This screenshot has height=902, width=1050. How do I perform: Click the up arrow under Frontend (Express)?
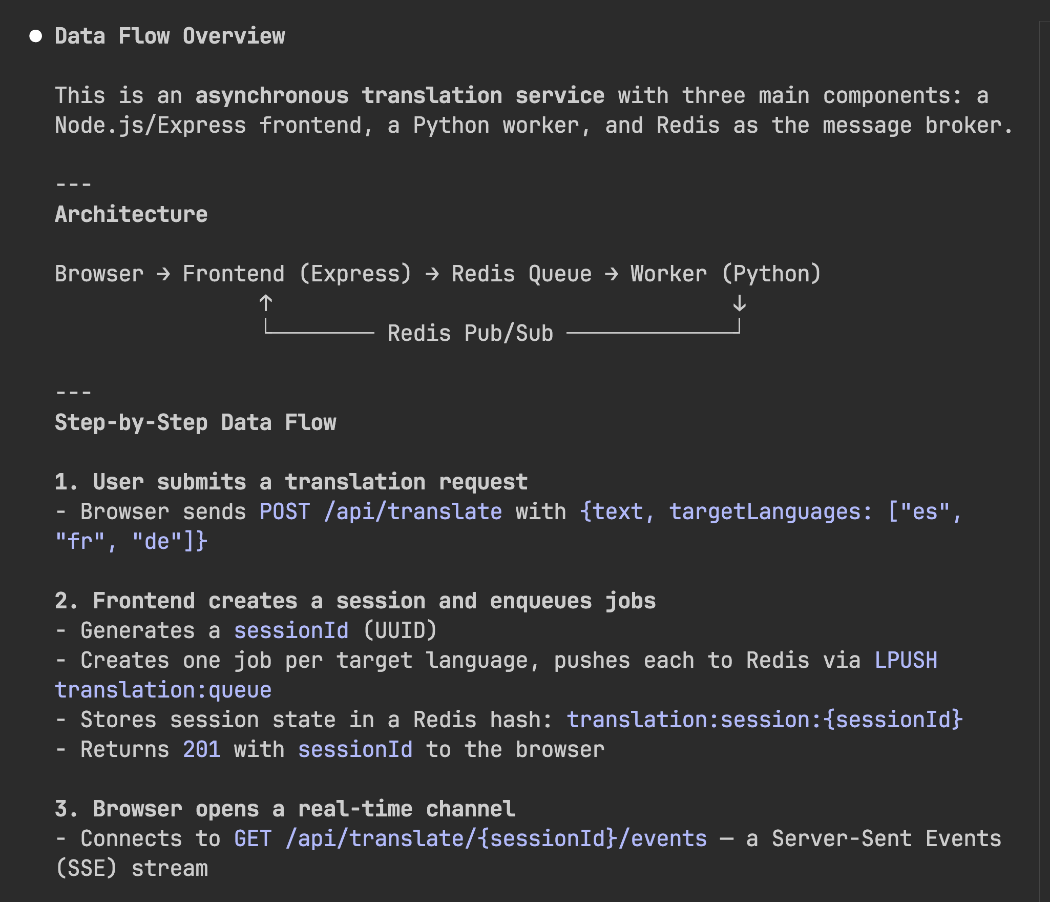[265, 303]
